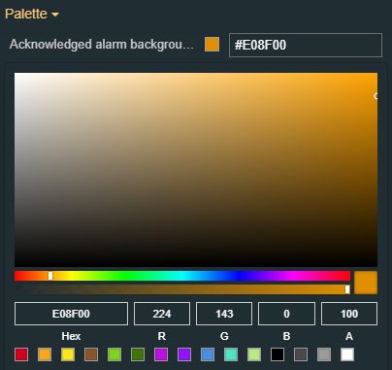The width and height of the screenshot is (392, 370).
Task: Pick the magenta preset swatch
Action: click(161, 354)
